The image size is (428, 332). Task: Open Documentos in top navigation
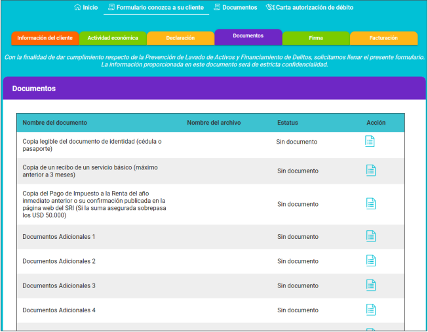(235, 7)
